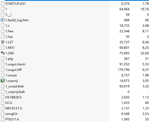Click the 1_uvproj.bak file name
Screen dimensions: 149x122
[x=15, y=92]
